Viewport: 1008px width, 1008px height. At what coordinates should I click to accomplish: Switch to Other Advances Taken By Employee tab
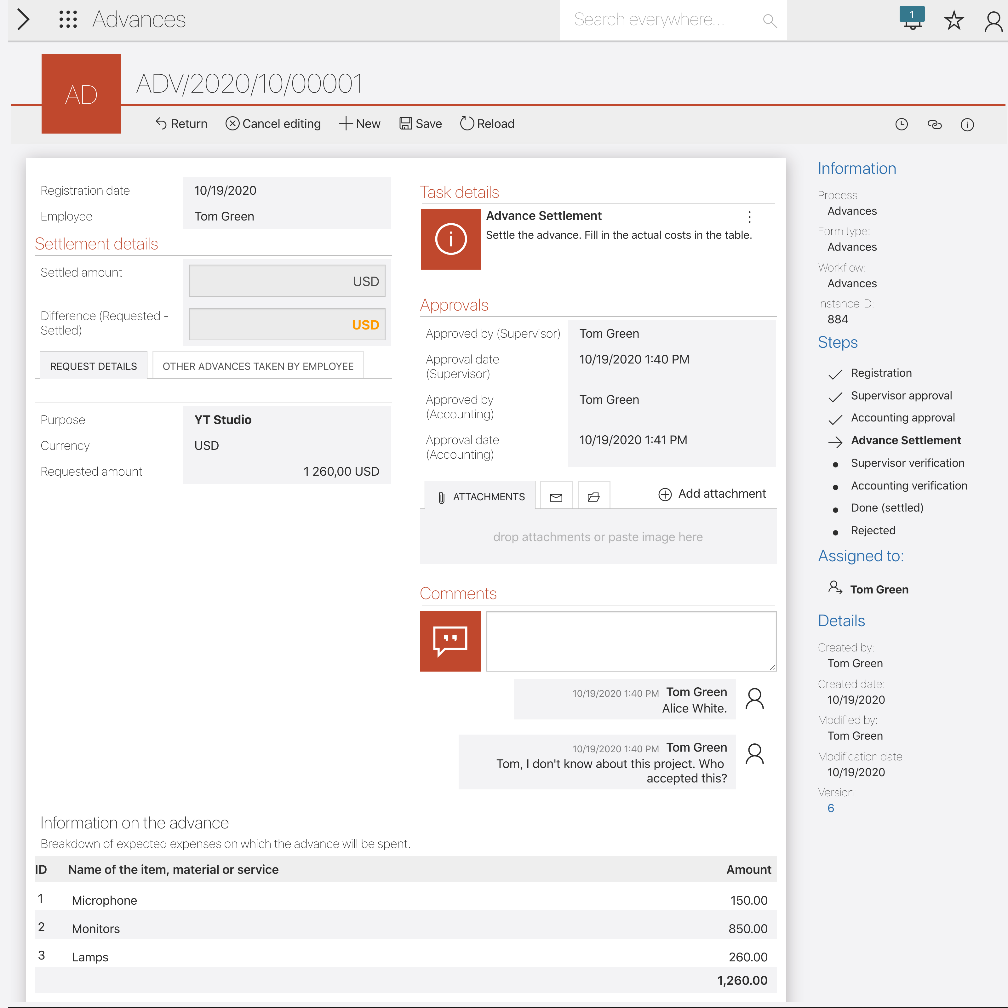[x=258, y=366]
